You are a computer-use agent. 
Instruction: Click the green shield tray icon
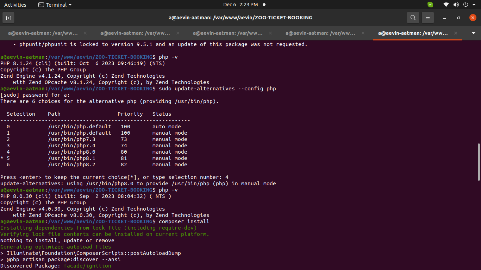tap(430, 5)
